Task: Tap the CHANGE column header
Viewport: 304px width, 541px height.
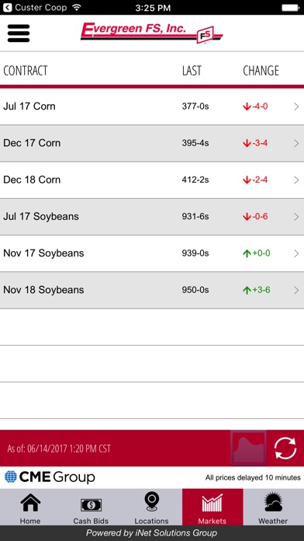Action: click(261, 71)
